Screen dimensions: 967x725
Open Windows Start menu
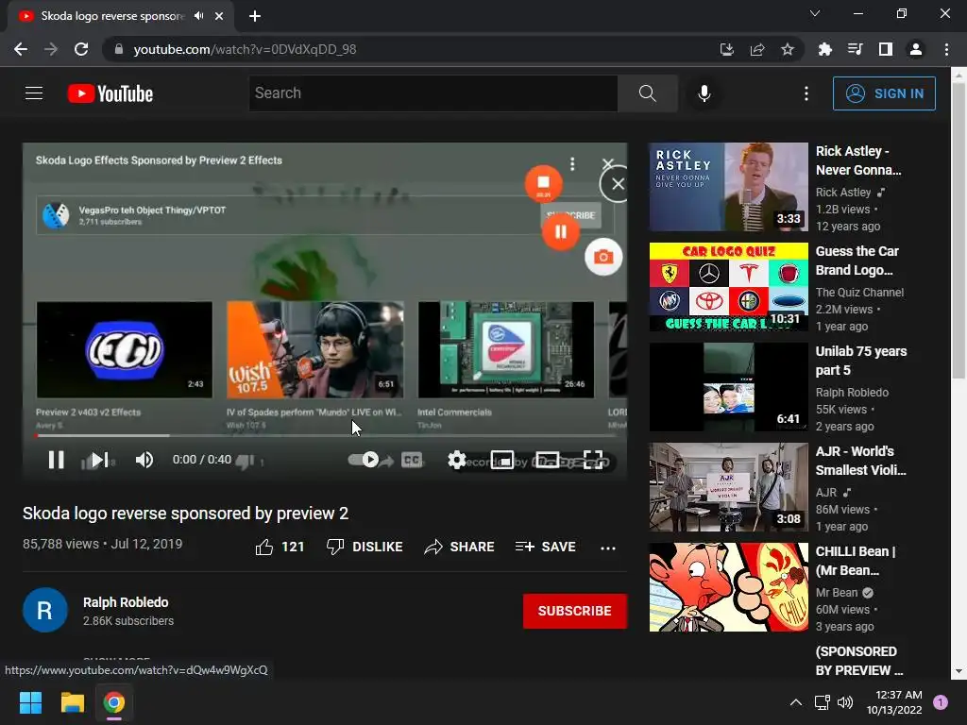30,702
